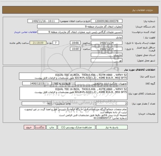This screenshot has width=161, height=156.
Task: Click the remaining time countdown 21:18:09
Action: 38,43
